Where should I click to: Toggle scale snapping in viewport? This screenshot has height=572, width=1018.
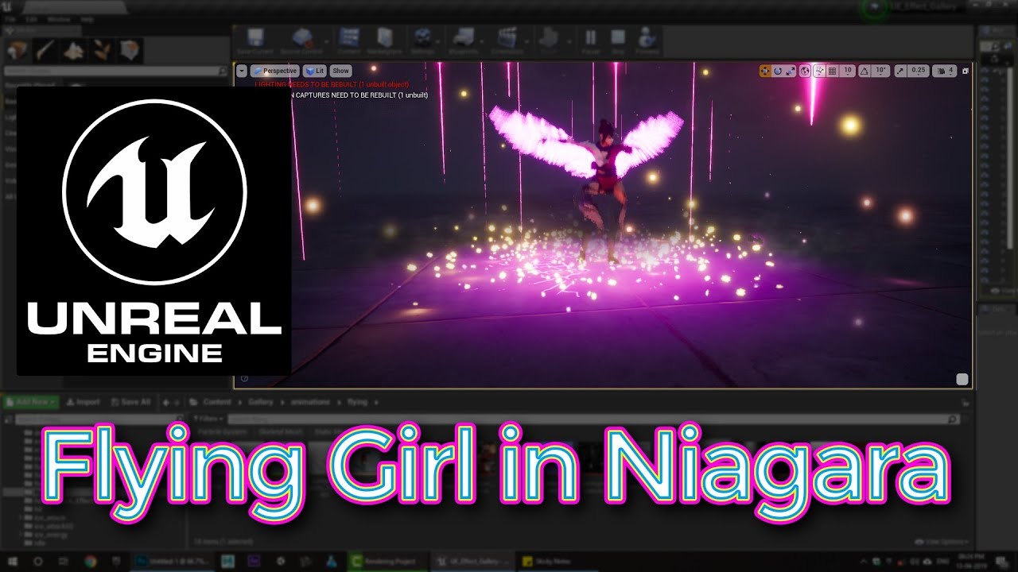[900, 71]
